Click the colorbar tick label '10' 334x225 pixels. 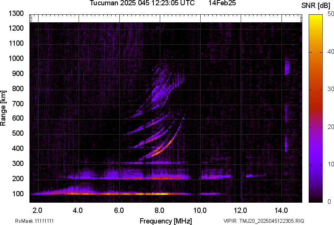point(331,164)
